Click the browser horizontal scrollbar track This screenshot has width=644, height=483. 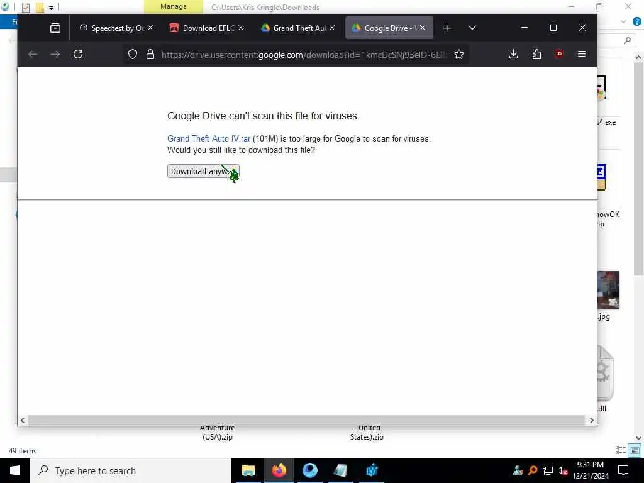tap(306, 420)
